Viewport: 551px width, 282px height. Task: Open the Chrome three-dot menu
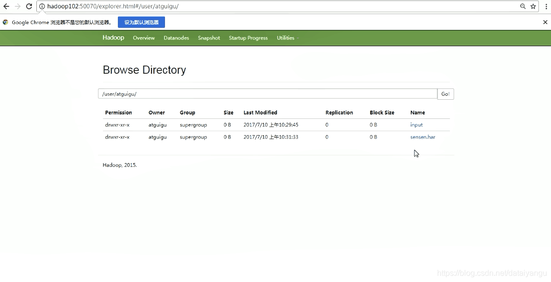tap(546, 6)
